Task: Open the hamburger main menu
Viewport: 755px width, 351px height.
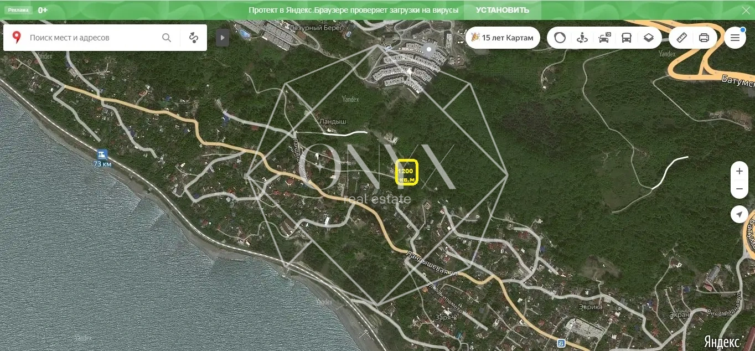Action: [x=735, y=38]
